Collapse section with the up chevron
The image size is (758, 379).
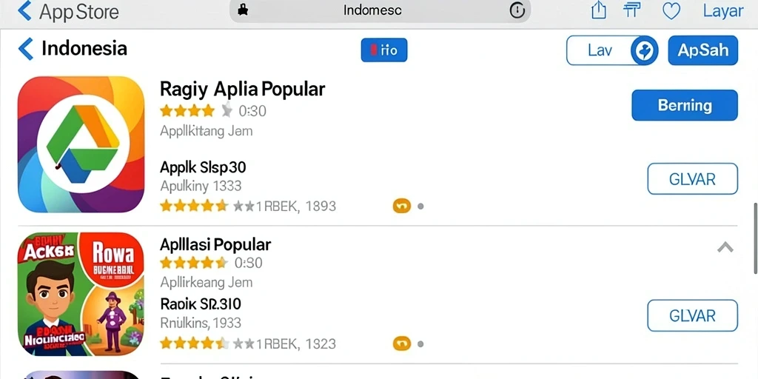tap(725, 247)
